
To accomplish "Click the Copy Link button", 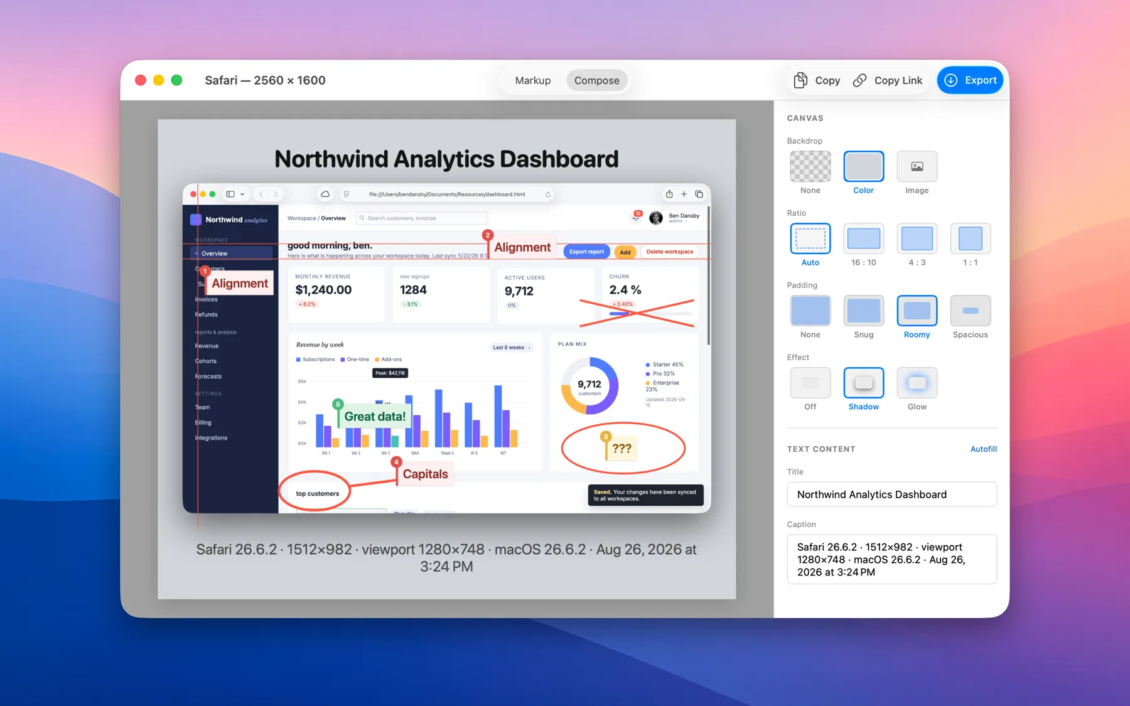I will pyautogui.click(x=888, y=80).
